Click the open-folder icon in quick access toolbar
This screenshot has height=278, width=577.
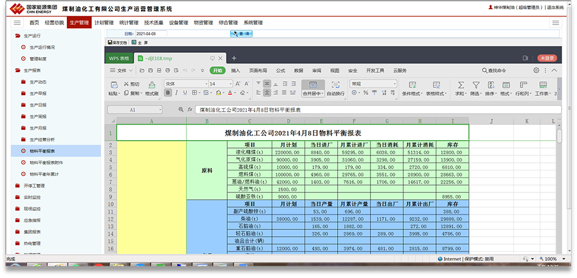point(142,70)
